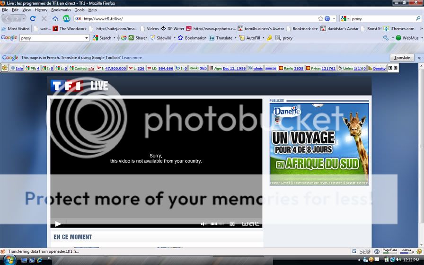Viewport: 424px width, 265px height.
Task: Expand the bookmarks toolbar overflow chevron
Action: click(x=421, y=29)
